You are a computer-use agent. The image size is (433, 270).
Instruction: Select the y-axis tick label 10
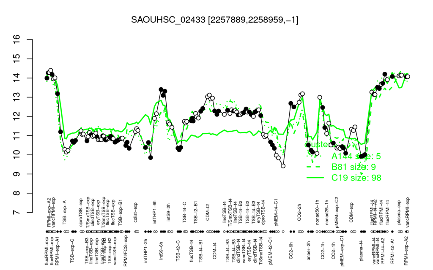click(x=16, y=155)
